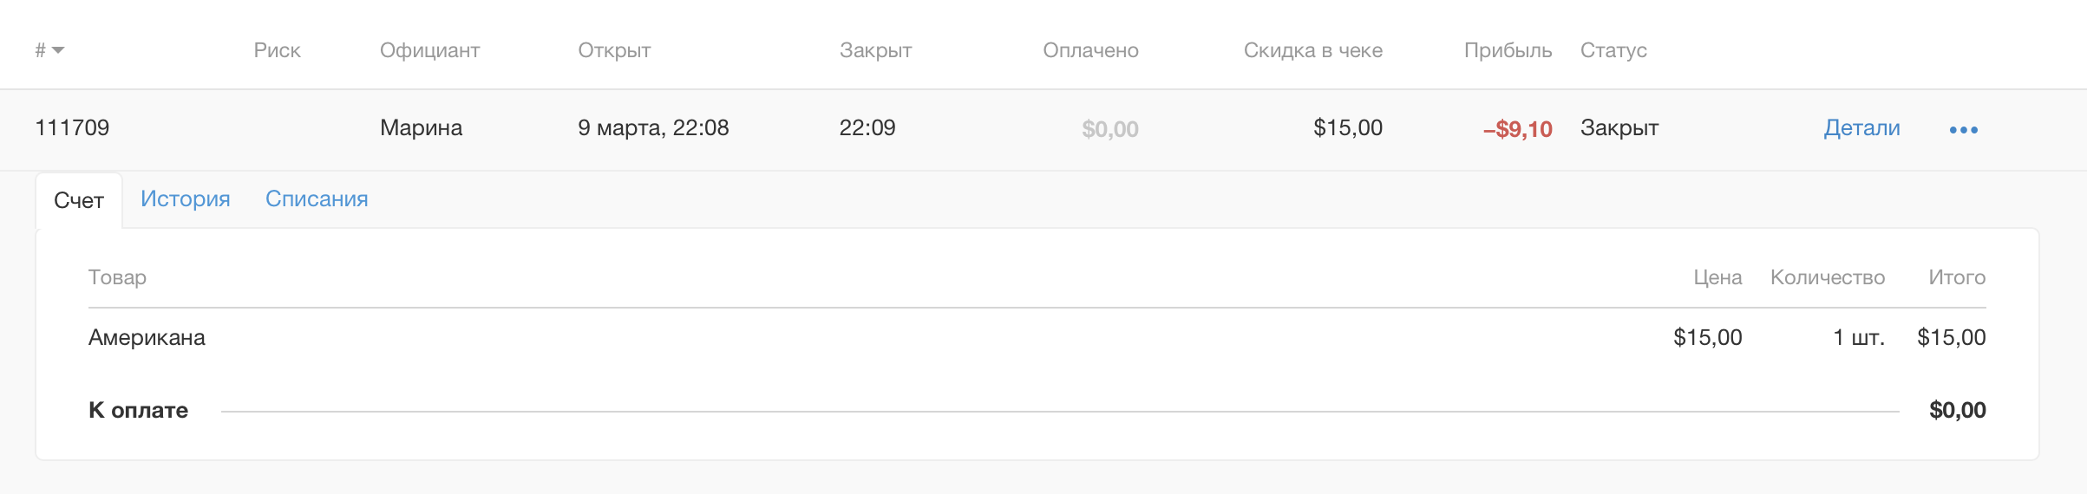
Task: Click the Официант column header
Action: 429,50
